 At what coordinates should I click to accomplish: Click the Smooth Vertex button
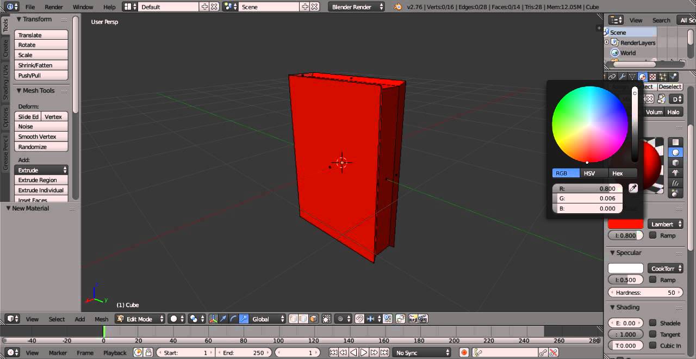(x=41, y=137)
